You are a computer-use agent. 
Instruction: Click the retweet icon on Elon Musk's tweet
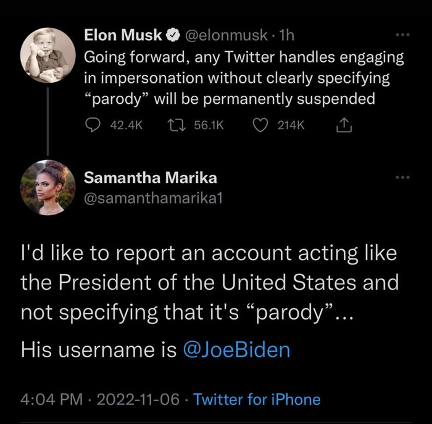176,125
